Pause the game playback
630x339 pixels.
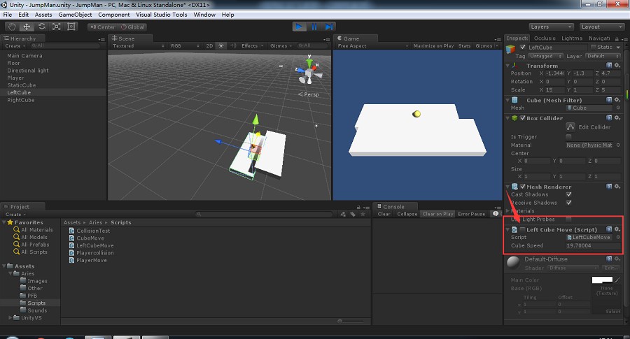314,27
